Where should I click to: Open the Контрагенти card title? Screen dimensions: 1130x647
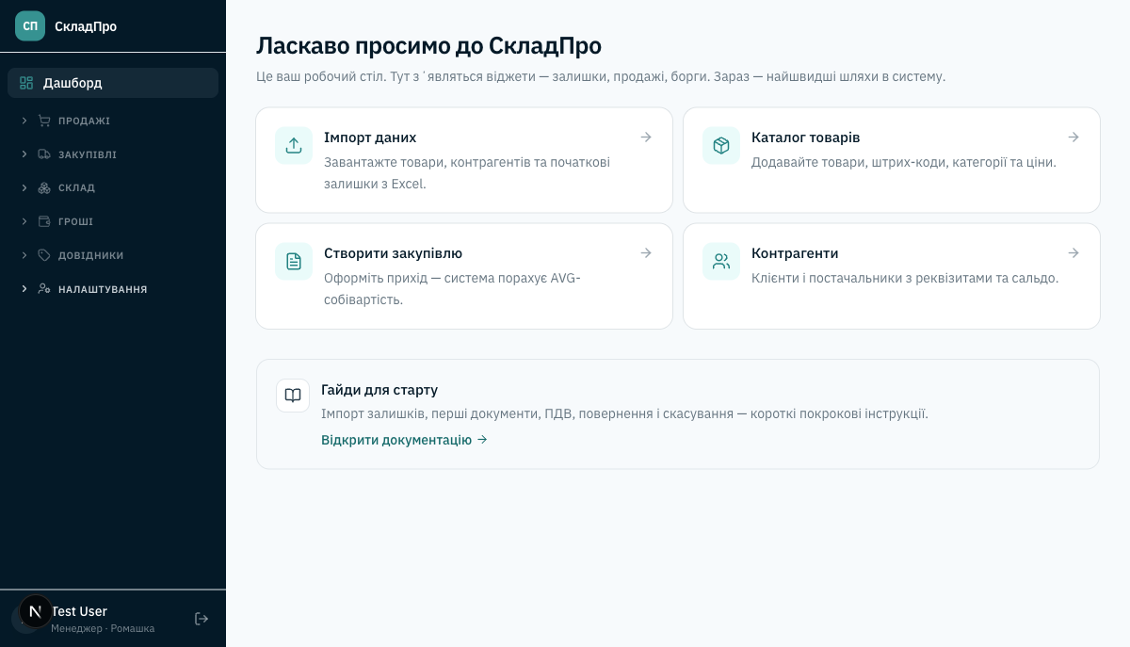click(x=795, y=253)
